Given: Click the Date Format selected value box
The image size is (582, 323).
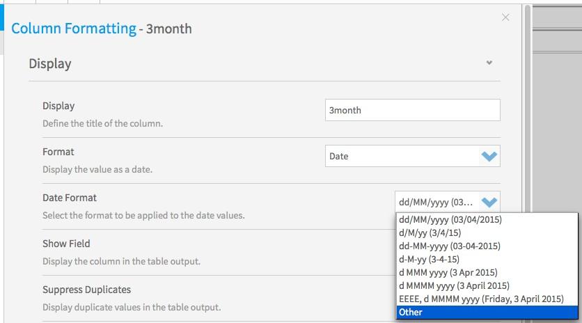Looking at the screenshot, I should [447, 202].
